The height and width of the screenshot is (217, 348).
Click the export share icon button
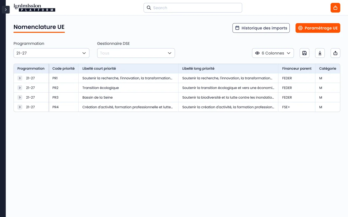pyautogui.click(x=335, y=53)
